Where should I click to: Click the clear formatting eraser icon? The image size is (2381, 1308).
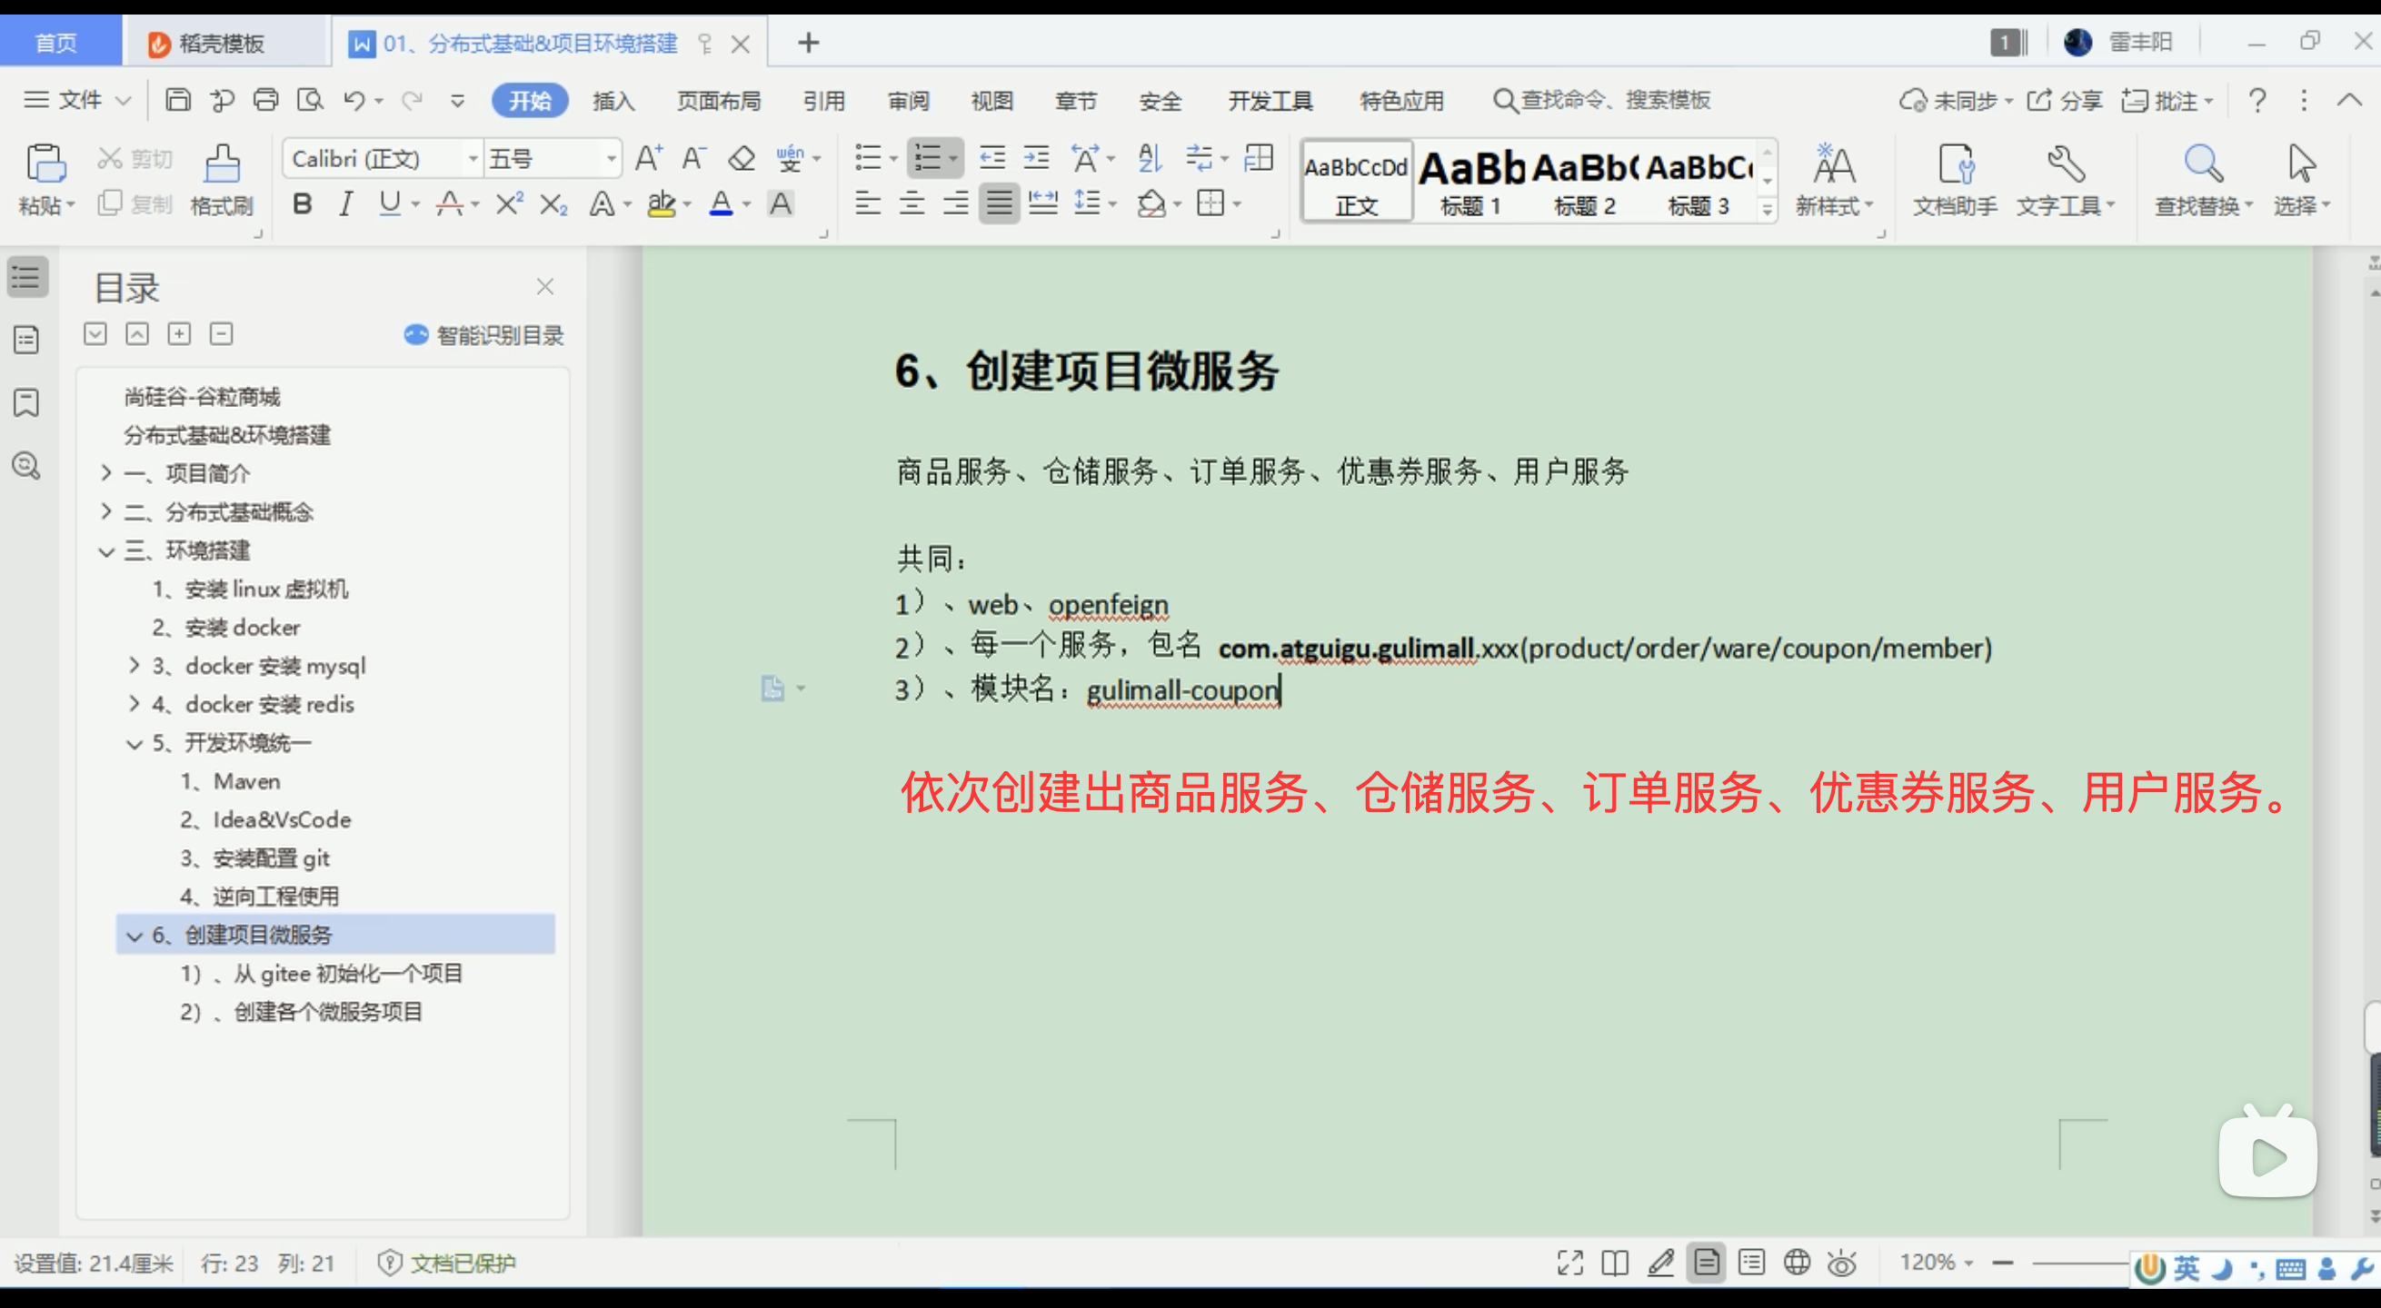click(x=742, y=159)
